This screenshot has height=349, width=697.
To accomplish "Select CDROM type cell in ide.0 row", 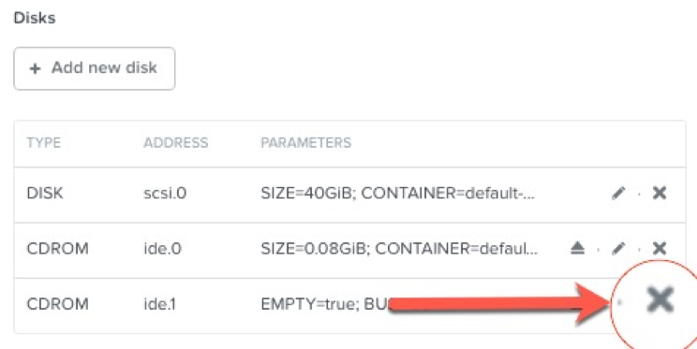I will [58, 249].
